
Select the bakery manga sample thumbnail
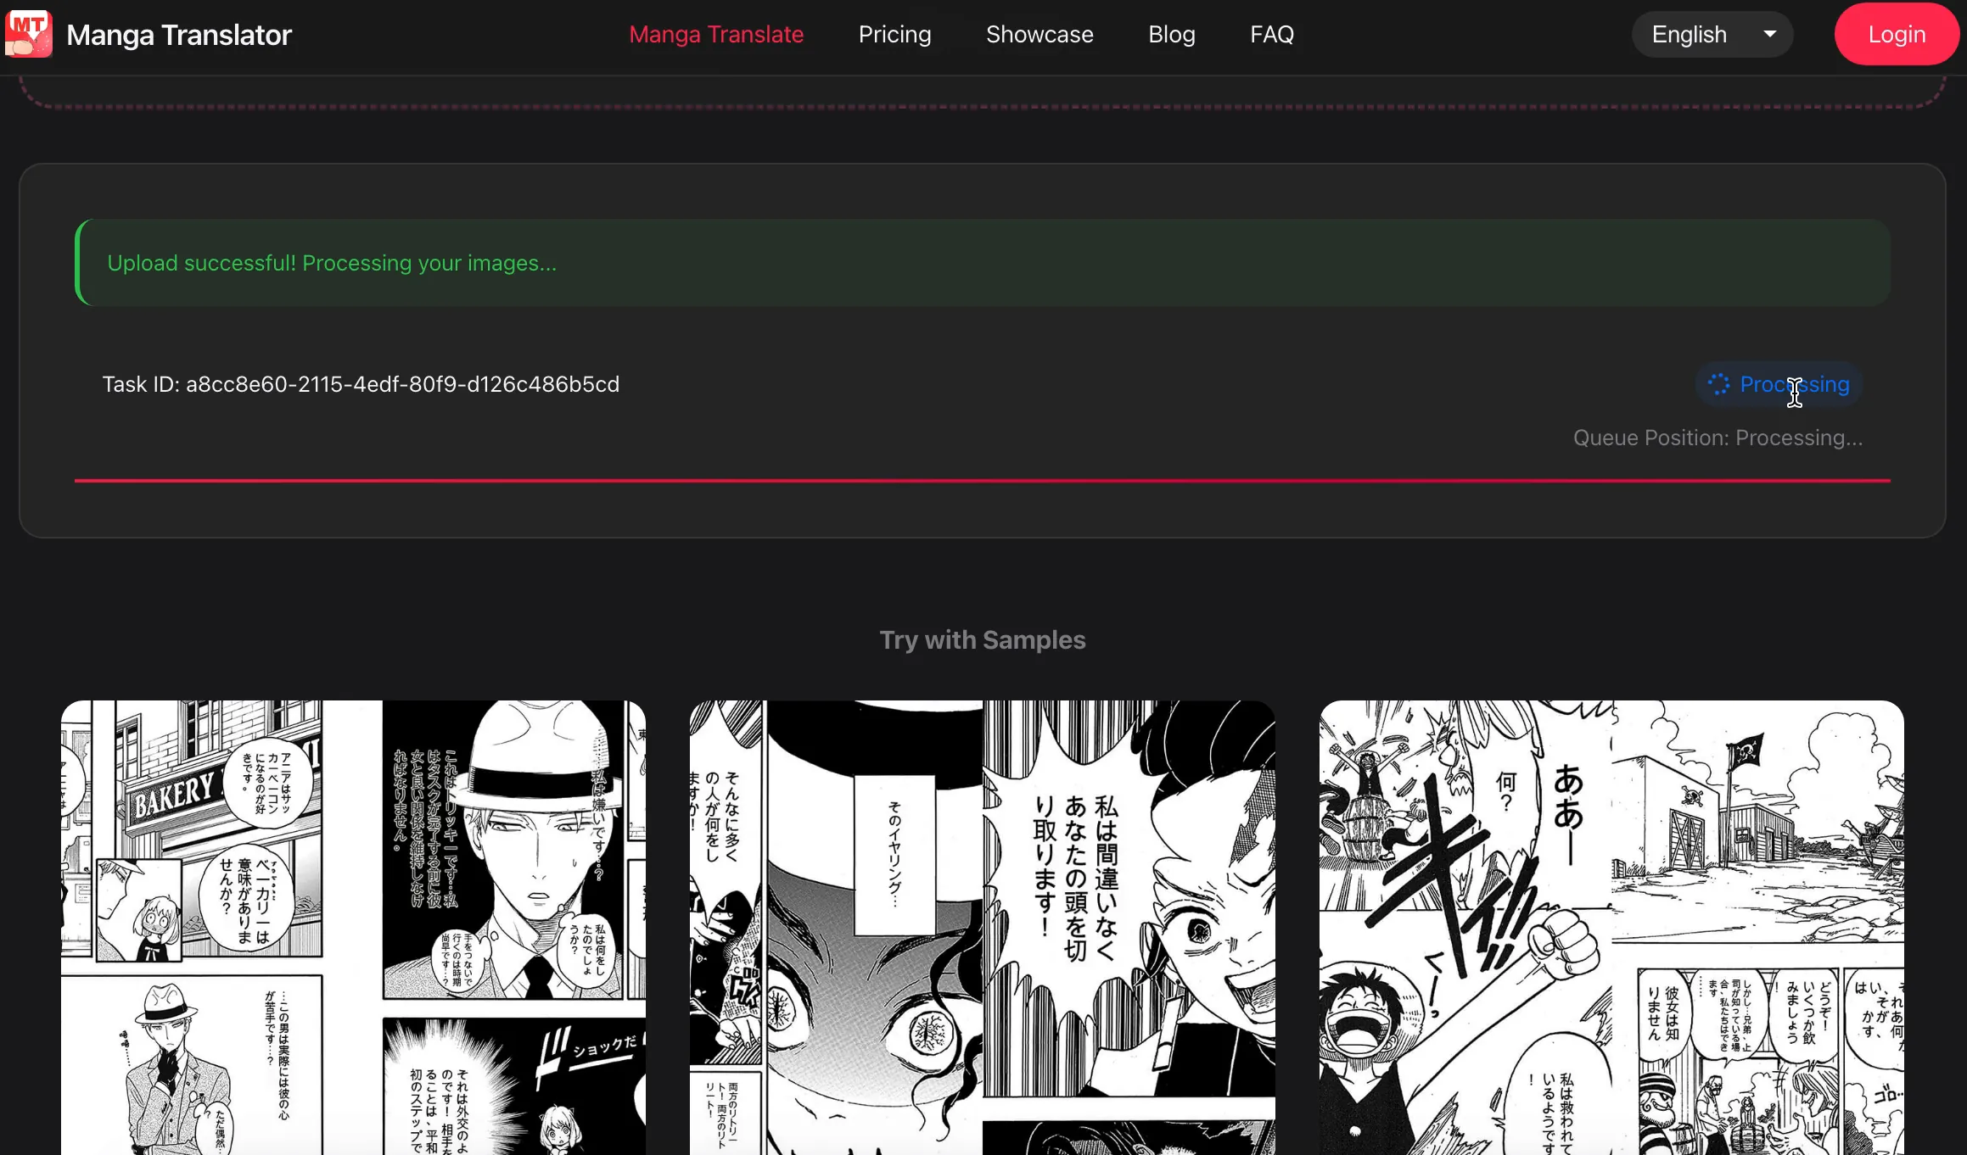353,926
